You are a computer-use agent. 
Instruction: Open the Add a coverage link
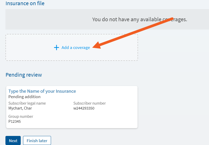(x=72, y=48)
